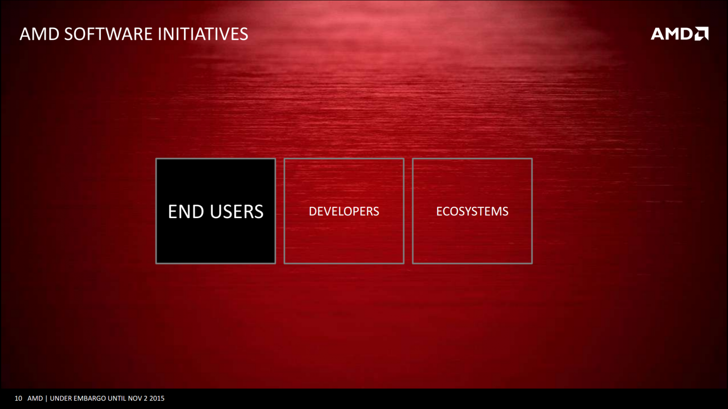728x409 pixels.
Task: Select the ECOSYSTEMS box
Action: [472, 211]
